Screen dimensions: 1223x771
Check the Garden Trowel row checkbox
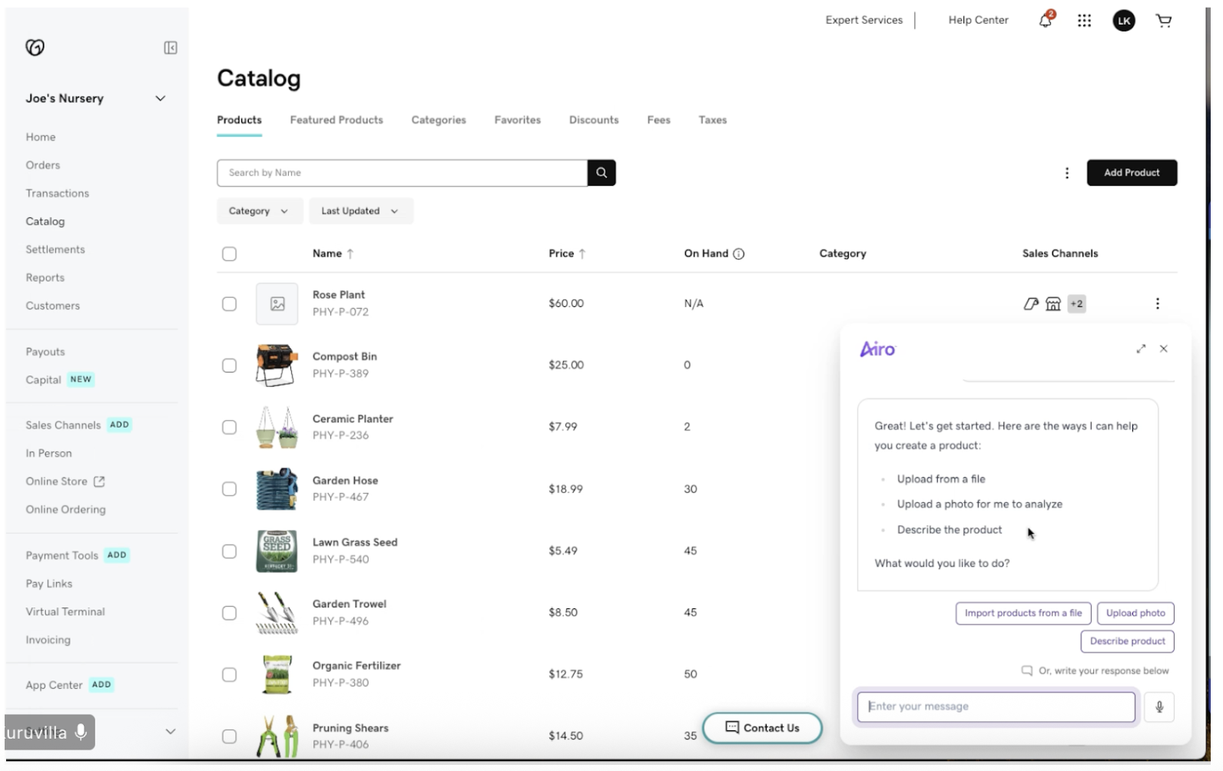(x=229, y=613)
